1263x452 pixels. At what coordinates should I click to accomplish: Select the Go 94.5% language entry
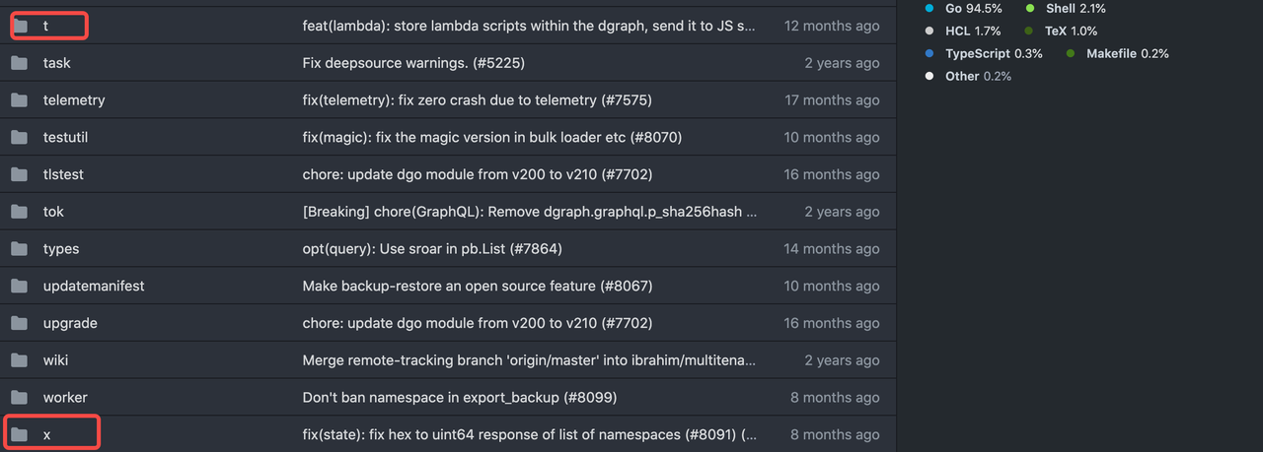(x=973, y=8)
